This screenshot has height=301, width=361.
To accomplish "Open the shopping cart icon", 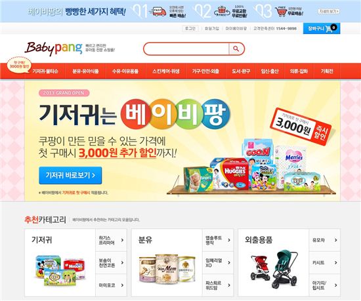I will (329, 29).
